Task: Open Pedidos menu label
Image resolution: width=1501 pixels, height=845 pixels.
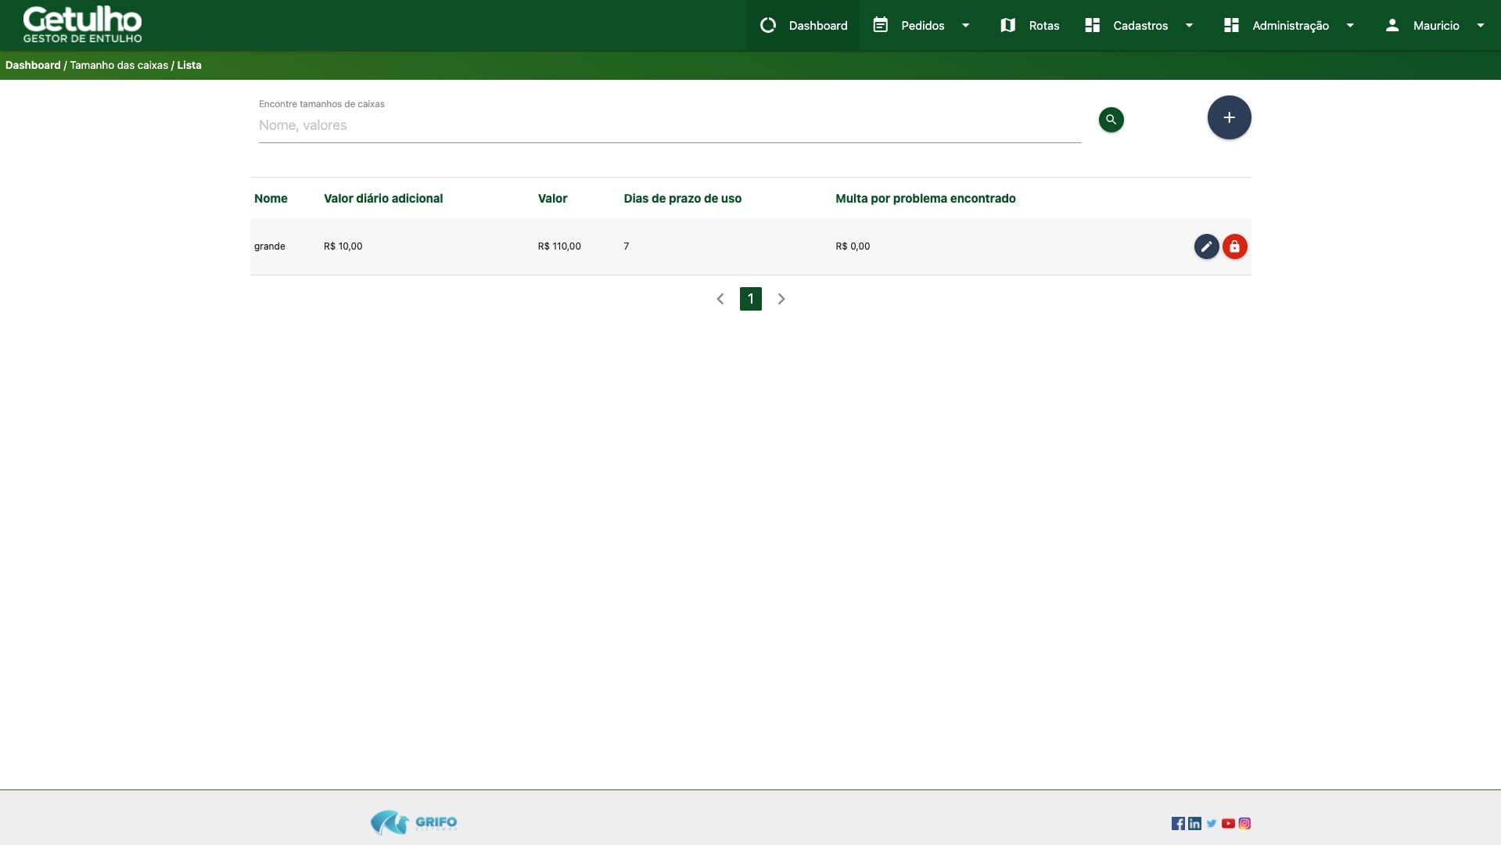Action: (922, 25)
